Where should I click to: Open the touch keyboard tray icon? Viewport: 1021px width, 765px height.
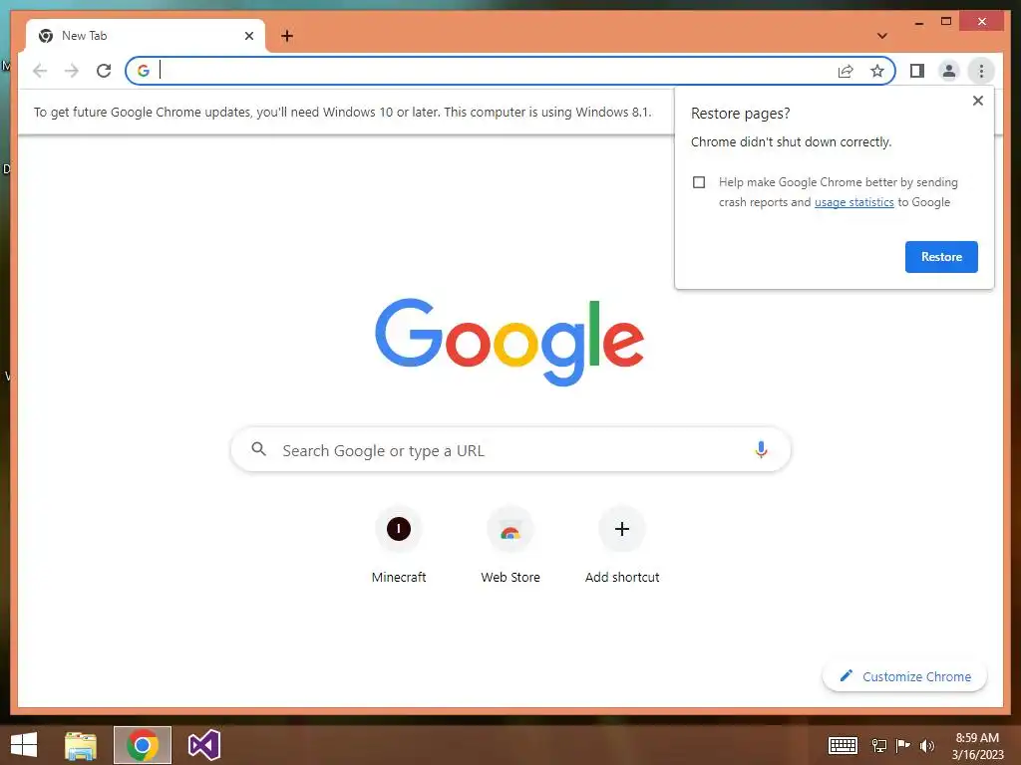843,745
